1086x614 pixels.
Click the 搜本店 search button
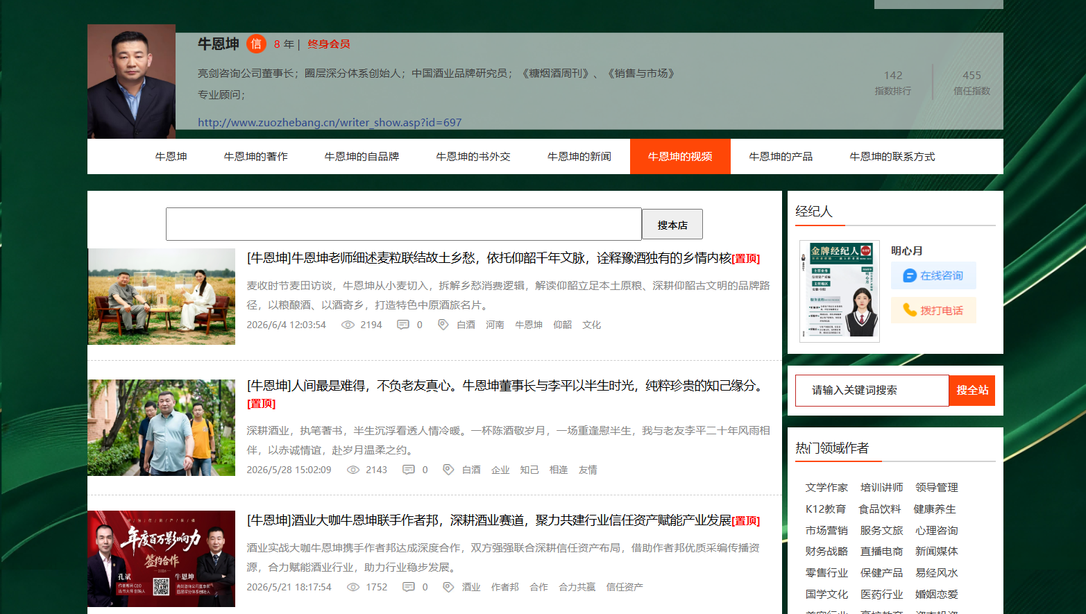tap(672, 225)
